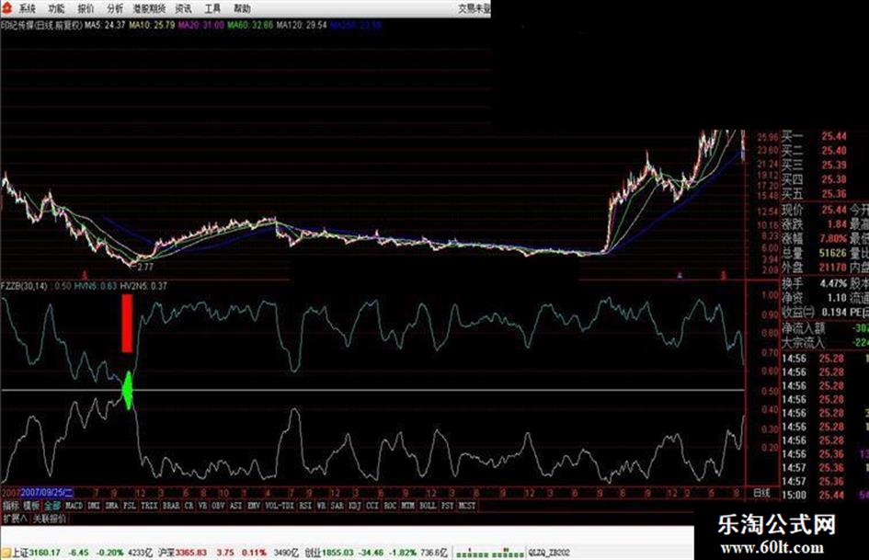This screenshot has width=869, height=560.
Task: Open the 帮助 menu
Action: [x=242, y=8]
